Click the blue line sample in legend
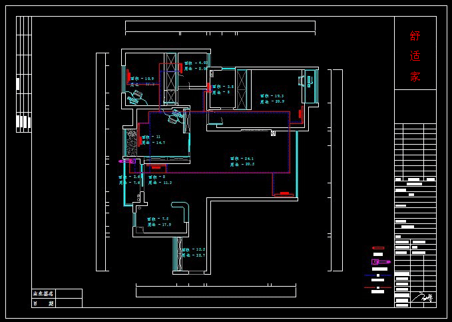 coord(377,275)
